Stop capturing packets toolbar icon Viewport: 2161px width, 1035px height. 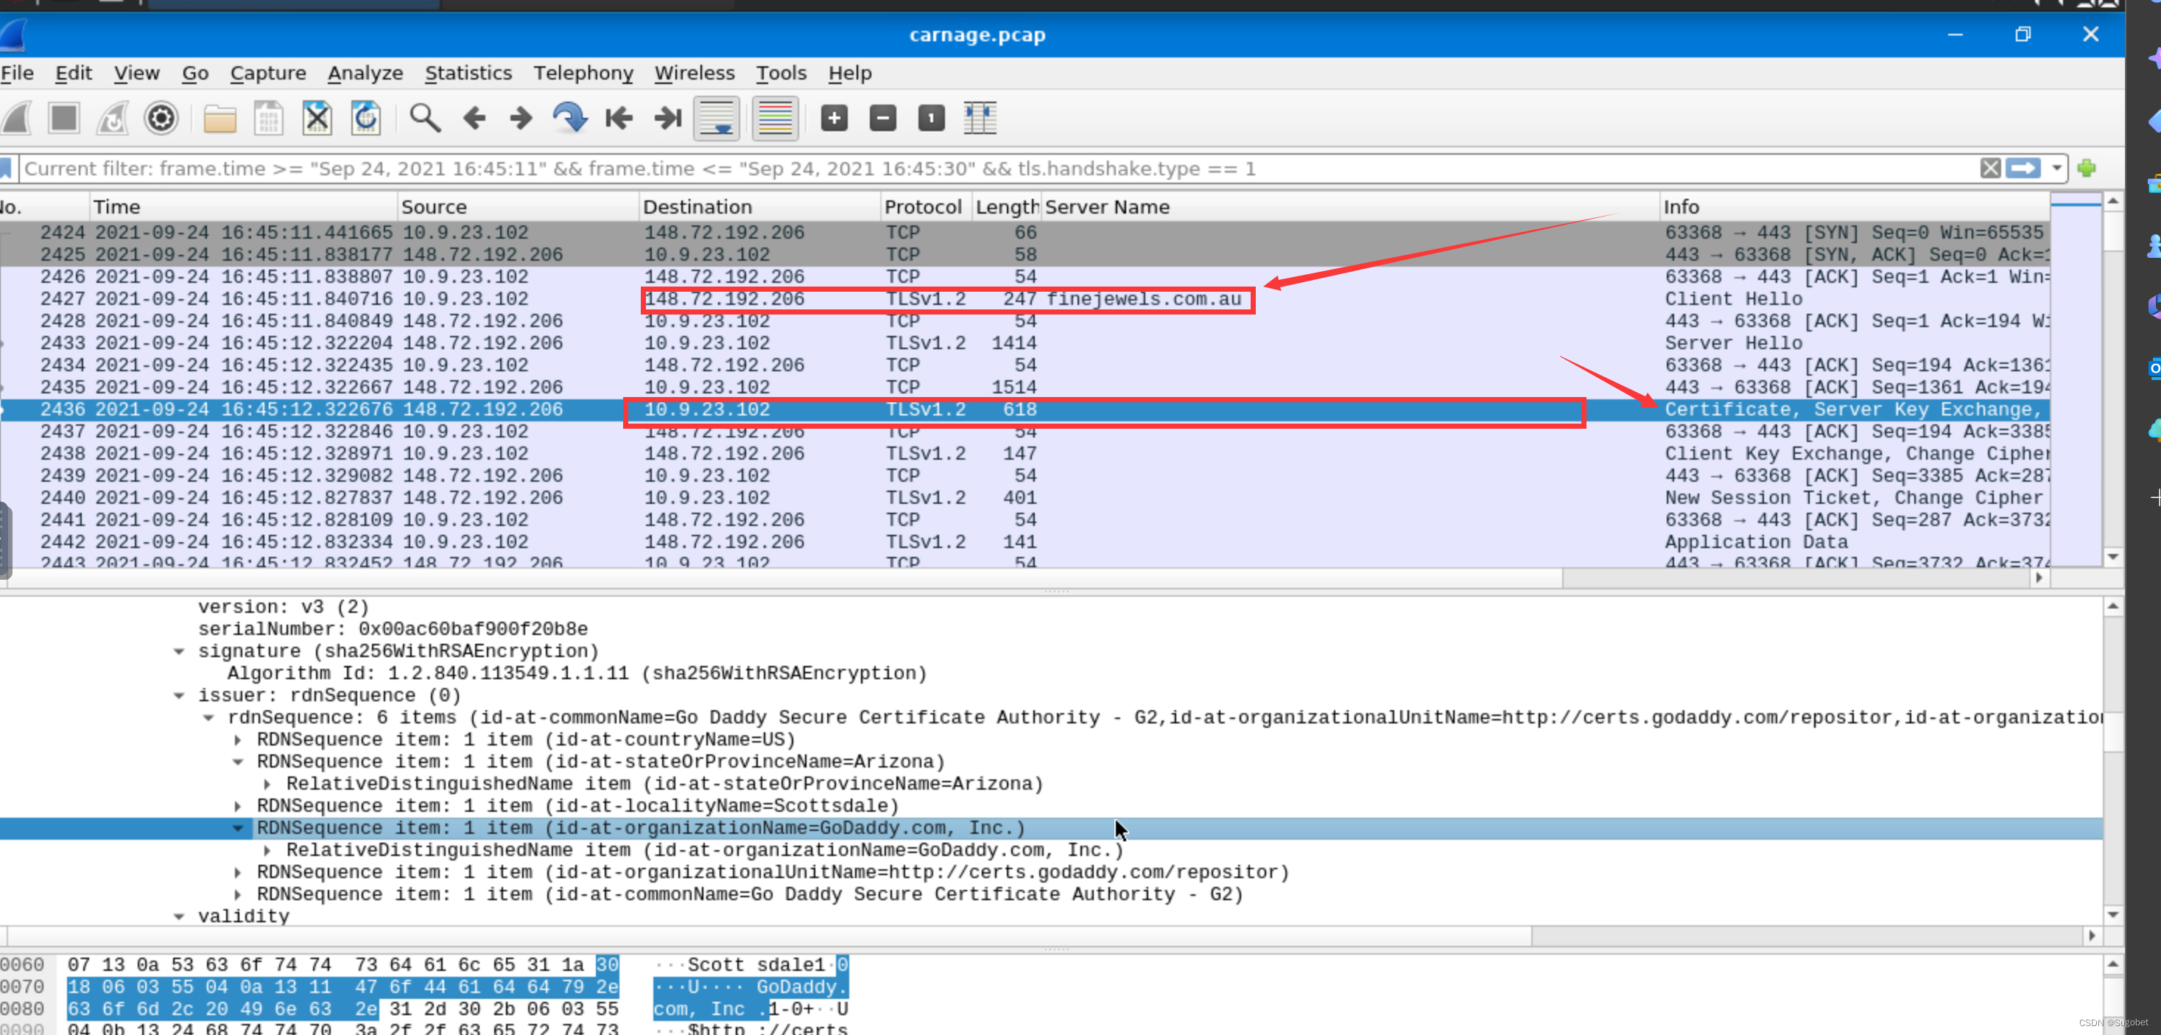(64, 119)
